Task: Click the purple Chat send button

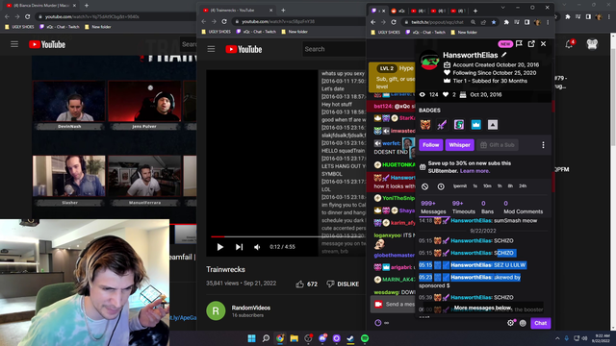Action: point(541,323)
